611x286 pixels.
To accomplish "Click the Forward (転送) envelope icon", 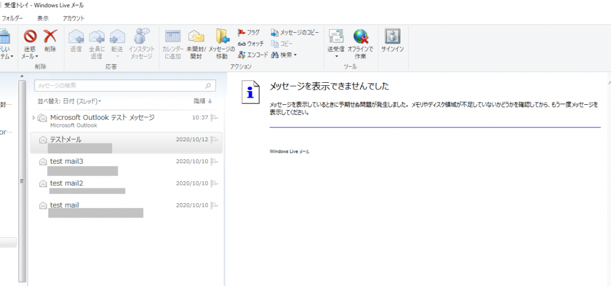I will pos(118,36).
